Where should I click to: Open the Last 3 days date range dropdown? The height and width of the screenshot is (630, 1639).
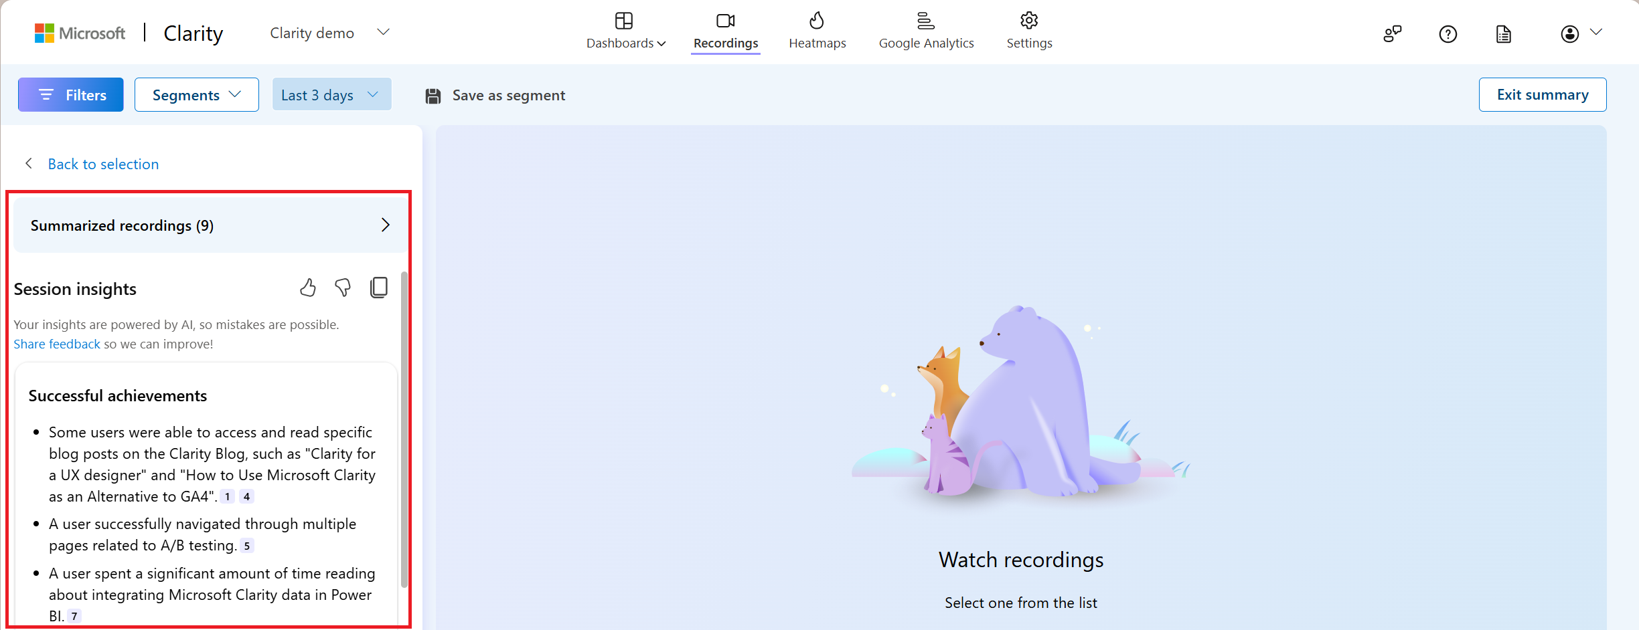(x=331, y=95)
